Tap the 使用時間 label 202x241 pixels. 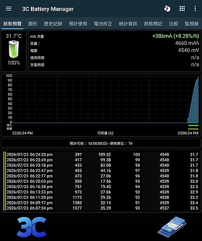click(37, 58)
